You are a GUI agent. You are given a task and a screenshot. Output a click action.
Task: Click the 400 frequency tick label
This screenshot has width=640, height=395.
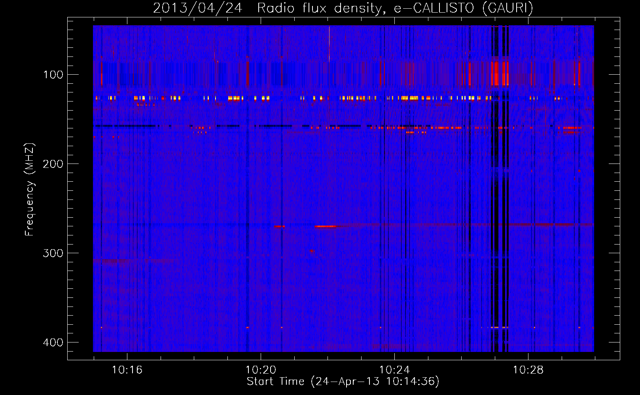(53, 342)
